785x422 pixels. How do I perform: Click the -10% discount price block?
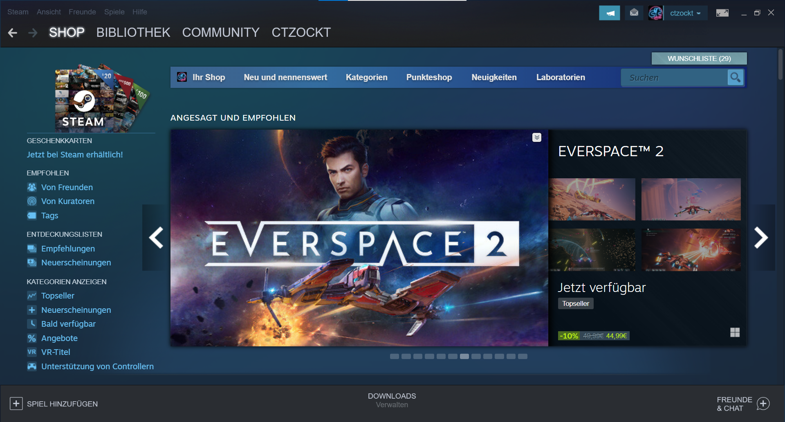pos(594,336)
